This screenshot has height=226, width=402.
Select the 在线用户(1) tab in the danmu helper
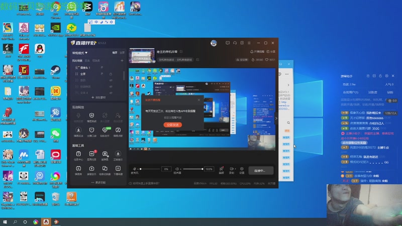pos(350,92)
